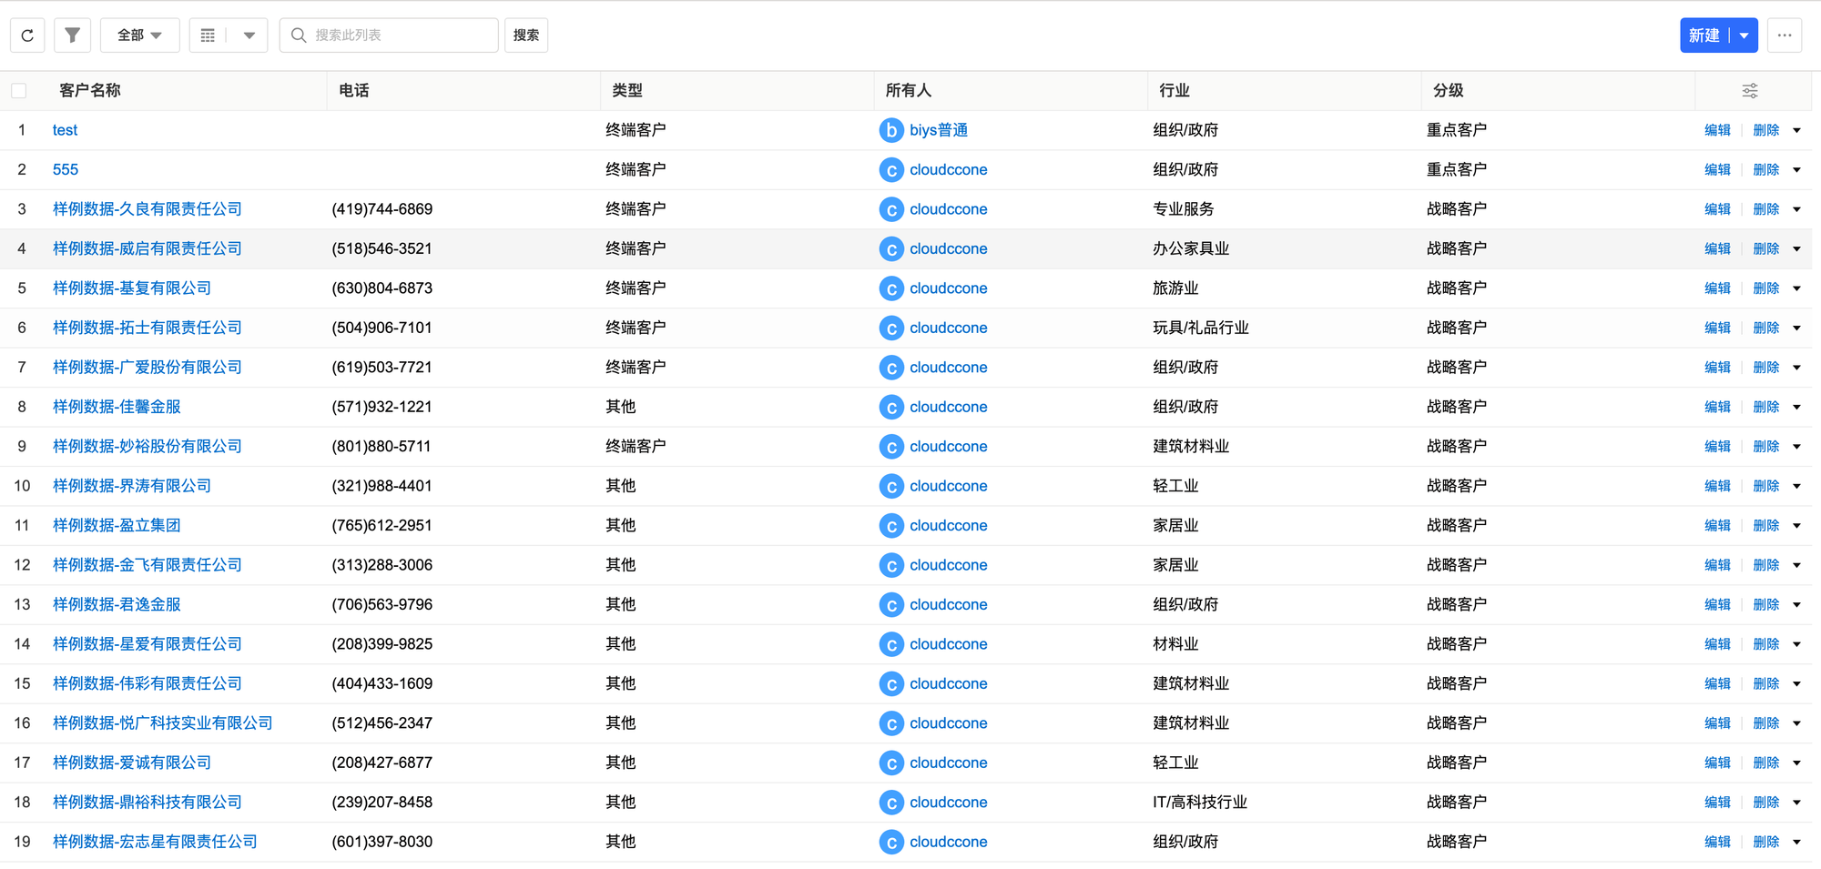
Task: Click the magnifier icon in search box
Action: (x=298, y=35)
